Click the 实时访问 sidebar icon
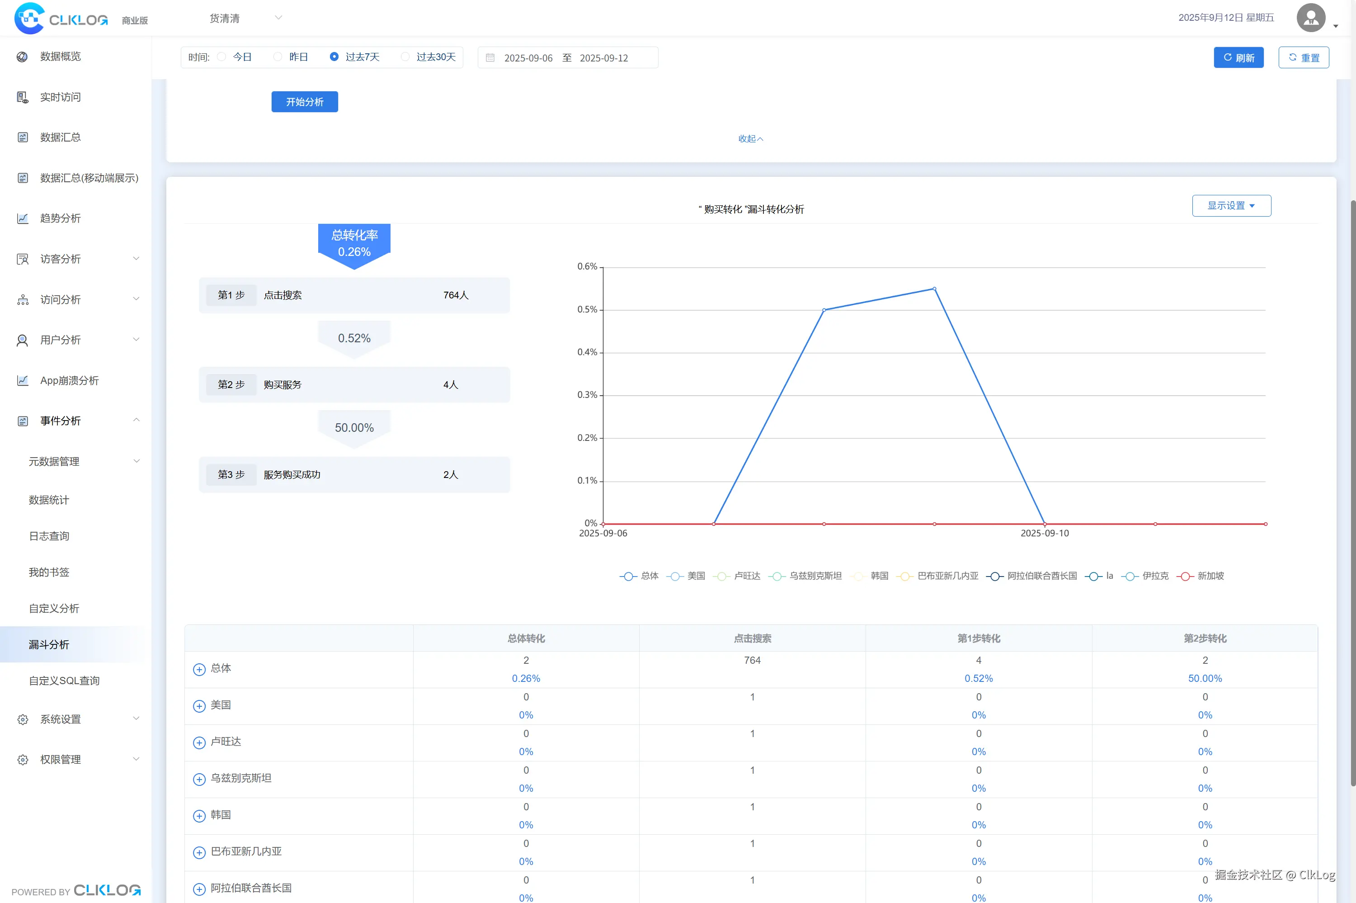Screen dimensions: 1356x903 23,97
